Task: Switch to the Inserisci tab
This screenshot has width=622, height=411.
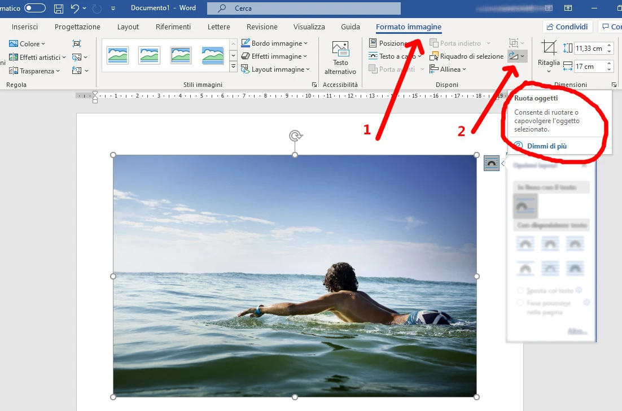Action: click(x=25, y=27)
